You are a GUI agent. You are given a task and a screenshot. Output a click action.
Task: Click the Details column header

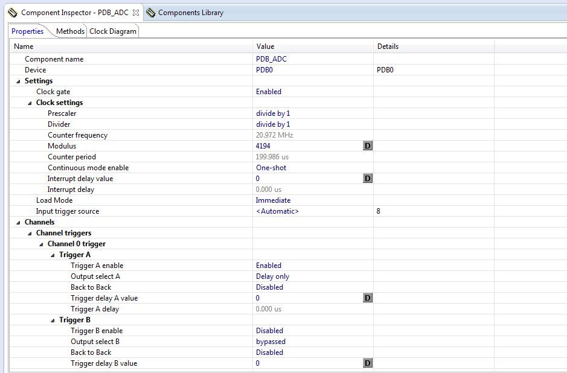point(434,46)
